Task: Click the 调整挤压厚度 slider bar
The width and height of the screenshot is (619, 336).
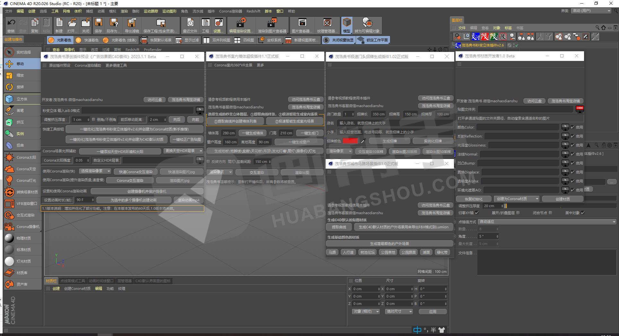Action: (x=560, y=206)
